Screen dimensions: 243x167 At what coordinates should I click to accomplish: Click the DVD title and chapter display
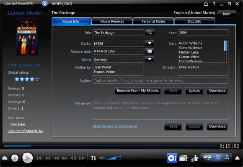216,157
